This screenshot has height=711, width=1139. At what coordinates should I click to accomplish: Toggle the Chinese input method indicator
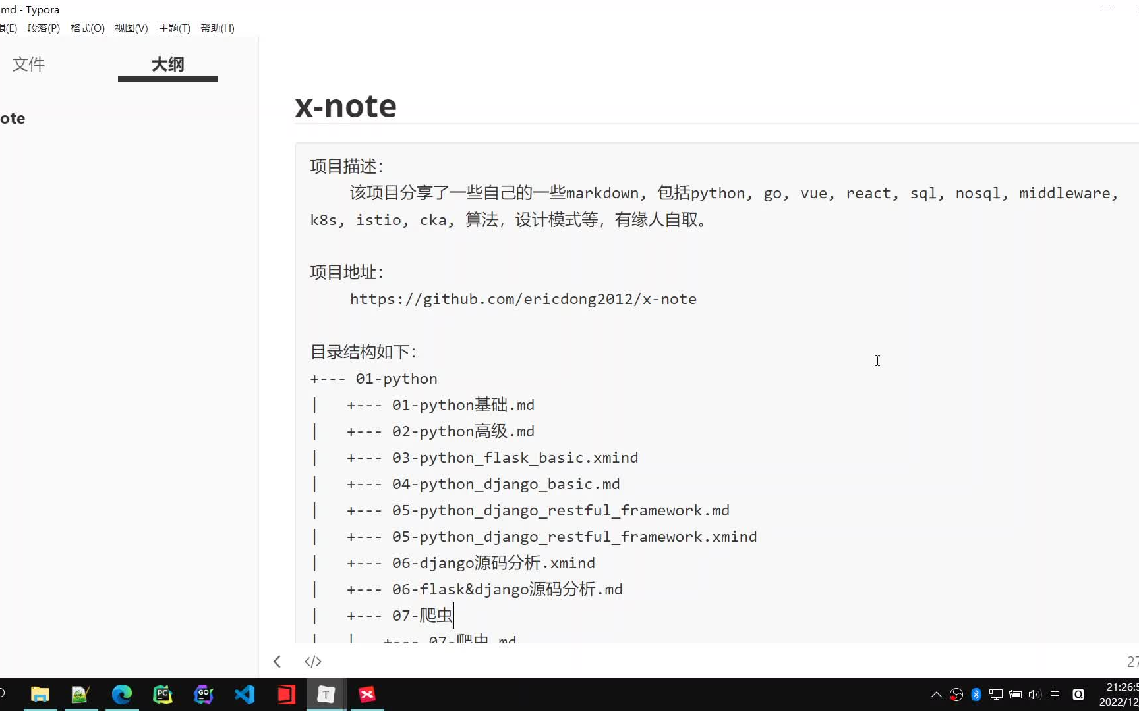point(1055,695)
